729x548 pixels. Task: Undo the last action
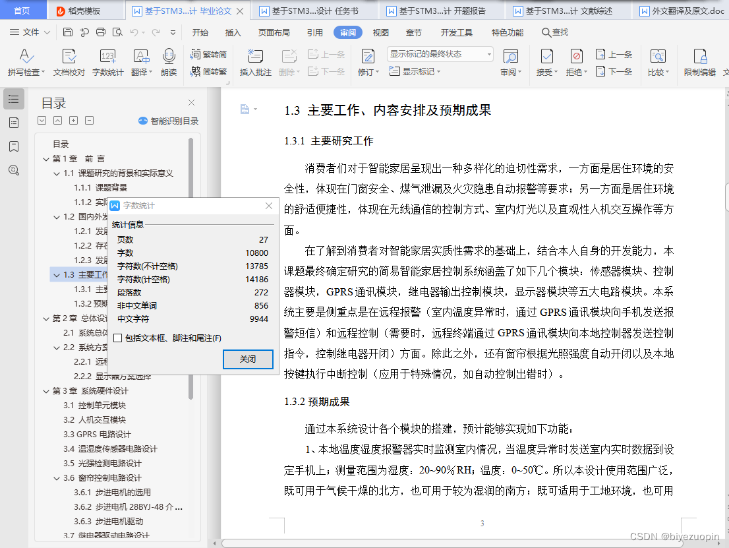coord(134,32)
